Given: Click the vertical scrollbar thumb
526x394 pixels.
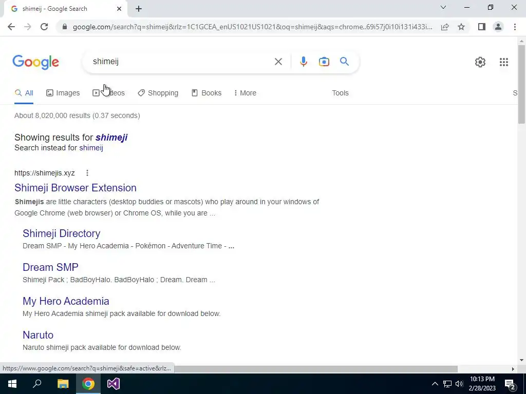Looking at the screenshot, I should pyautogui.click(x=521, y=85).
